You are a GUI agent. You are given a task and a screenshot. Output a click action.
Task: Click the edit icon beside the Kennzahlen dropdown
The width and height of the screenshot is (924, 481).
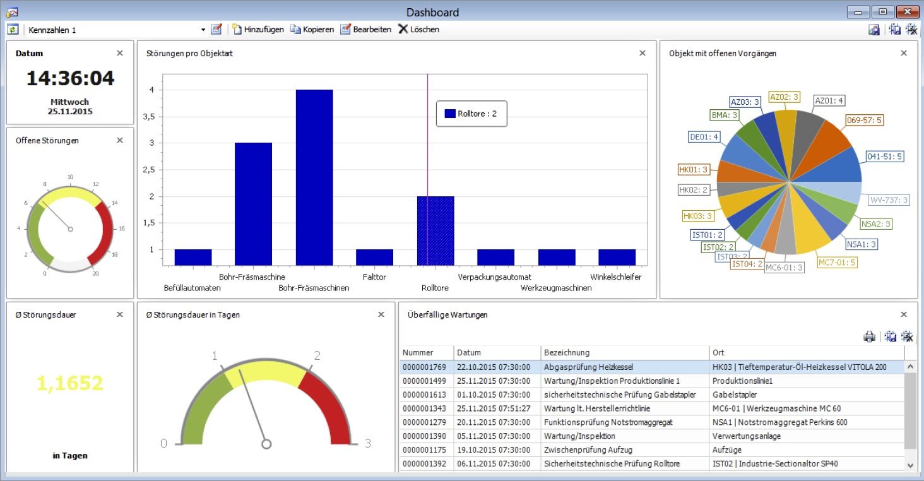click(x=216, y=29)
